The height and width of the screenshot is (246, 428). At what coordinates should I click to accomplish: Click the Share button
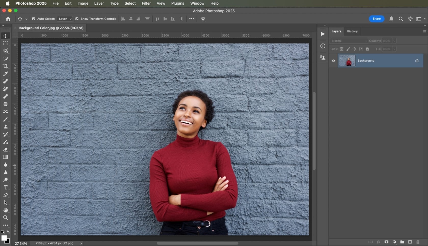pos(376,19)
